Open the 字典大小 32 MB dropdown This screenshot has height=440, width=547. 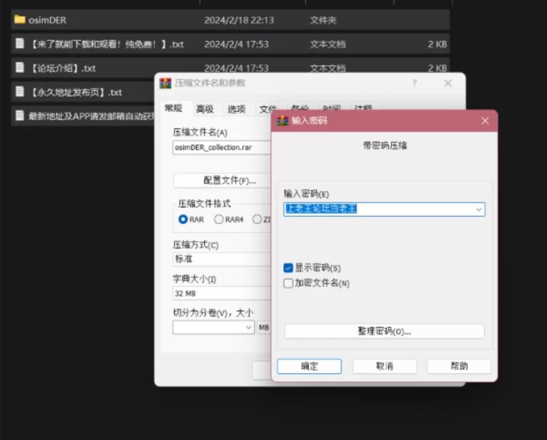coord(222,293)
